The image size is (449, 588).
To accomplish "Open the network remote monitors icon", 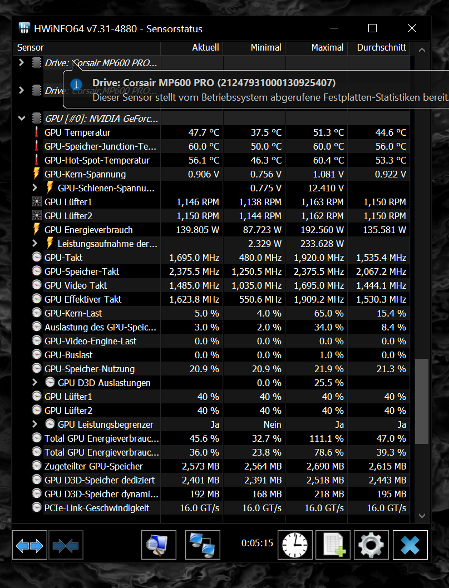I will coord(203,545).
